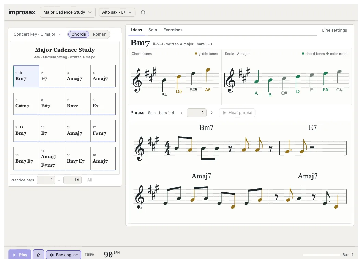Toggle the loop icon button
The image size is (362, 259).
[39, 255]
